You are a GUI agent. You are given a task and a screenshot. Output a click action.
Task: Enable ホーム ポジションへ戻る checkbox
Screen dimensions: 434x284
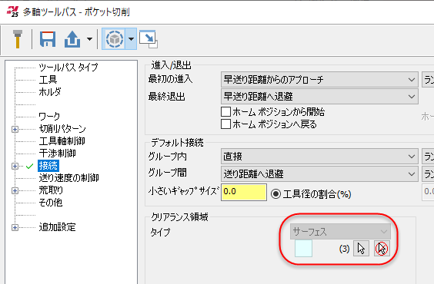pyautogui.click(x=226, y=124)
